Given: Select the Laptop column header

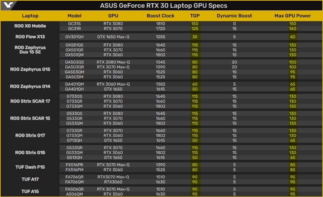Looking at the screenshot, I should click(30, 16).
